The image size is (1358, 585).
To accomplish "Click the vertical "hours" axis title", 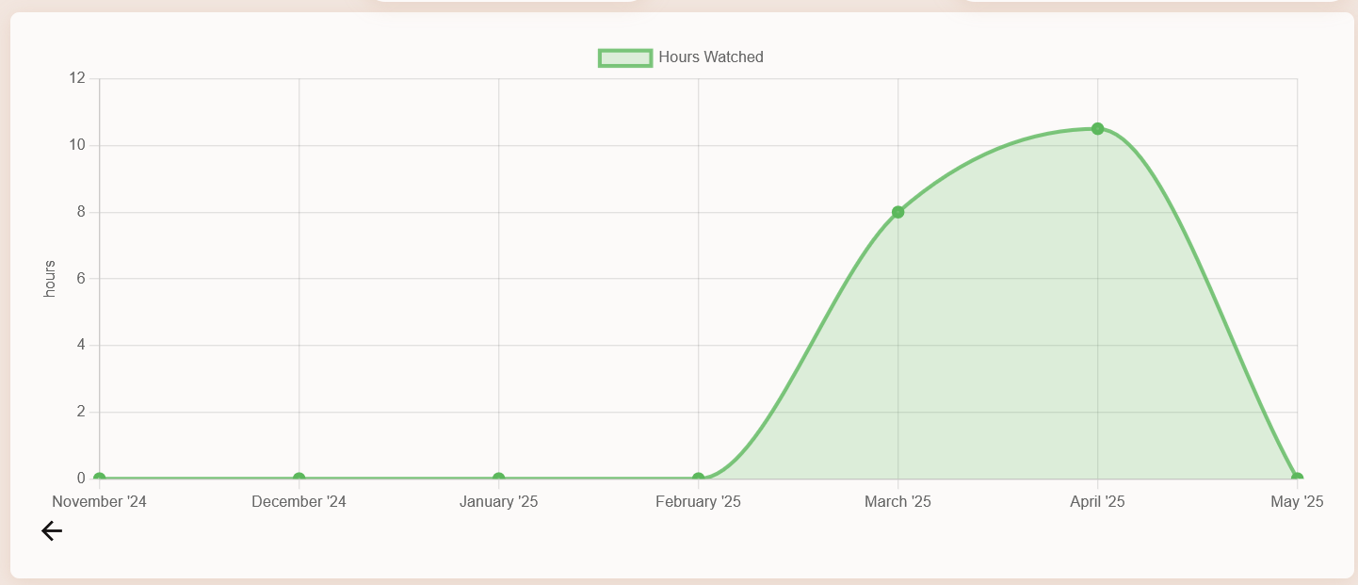I will (50, 279).
